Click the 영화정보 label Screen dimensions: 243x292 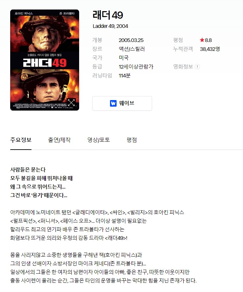183,67
